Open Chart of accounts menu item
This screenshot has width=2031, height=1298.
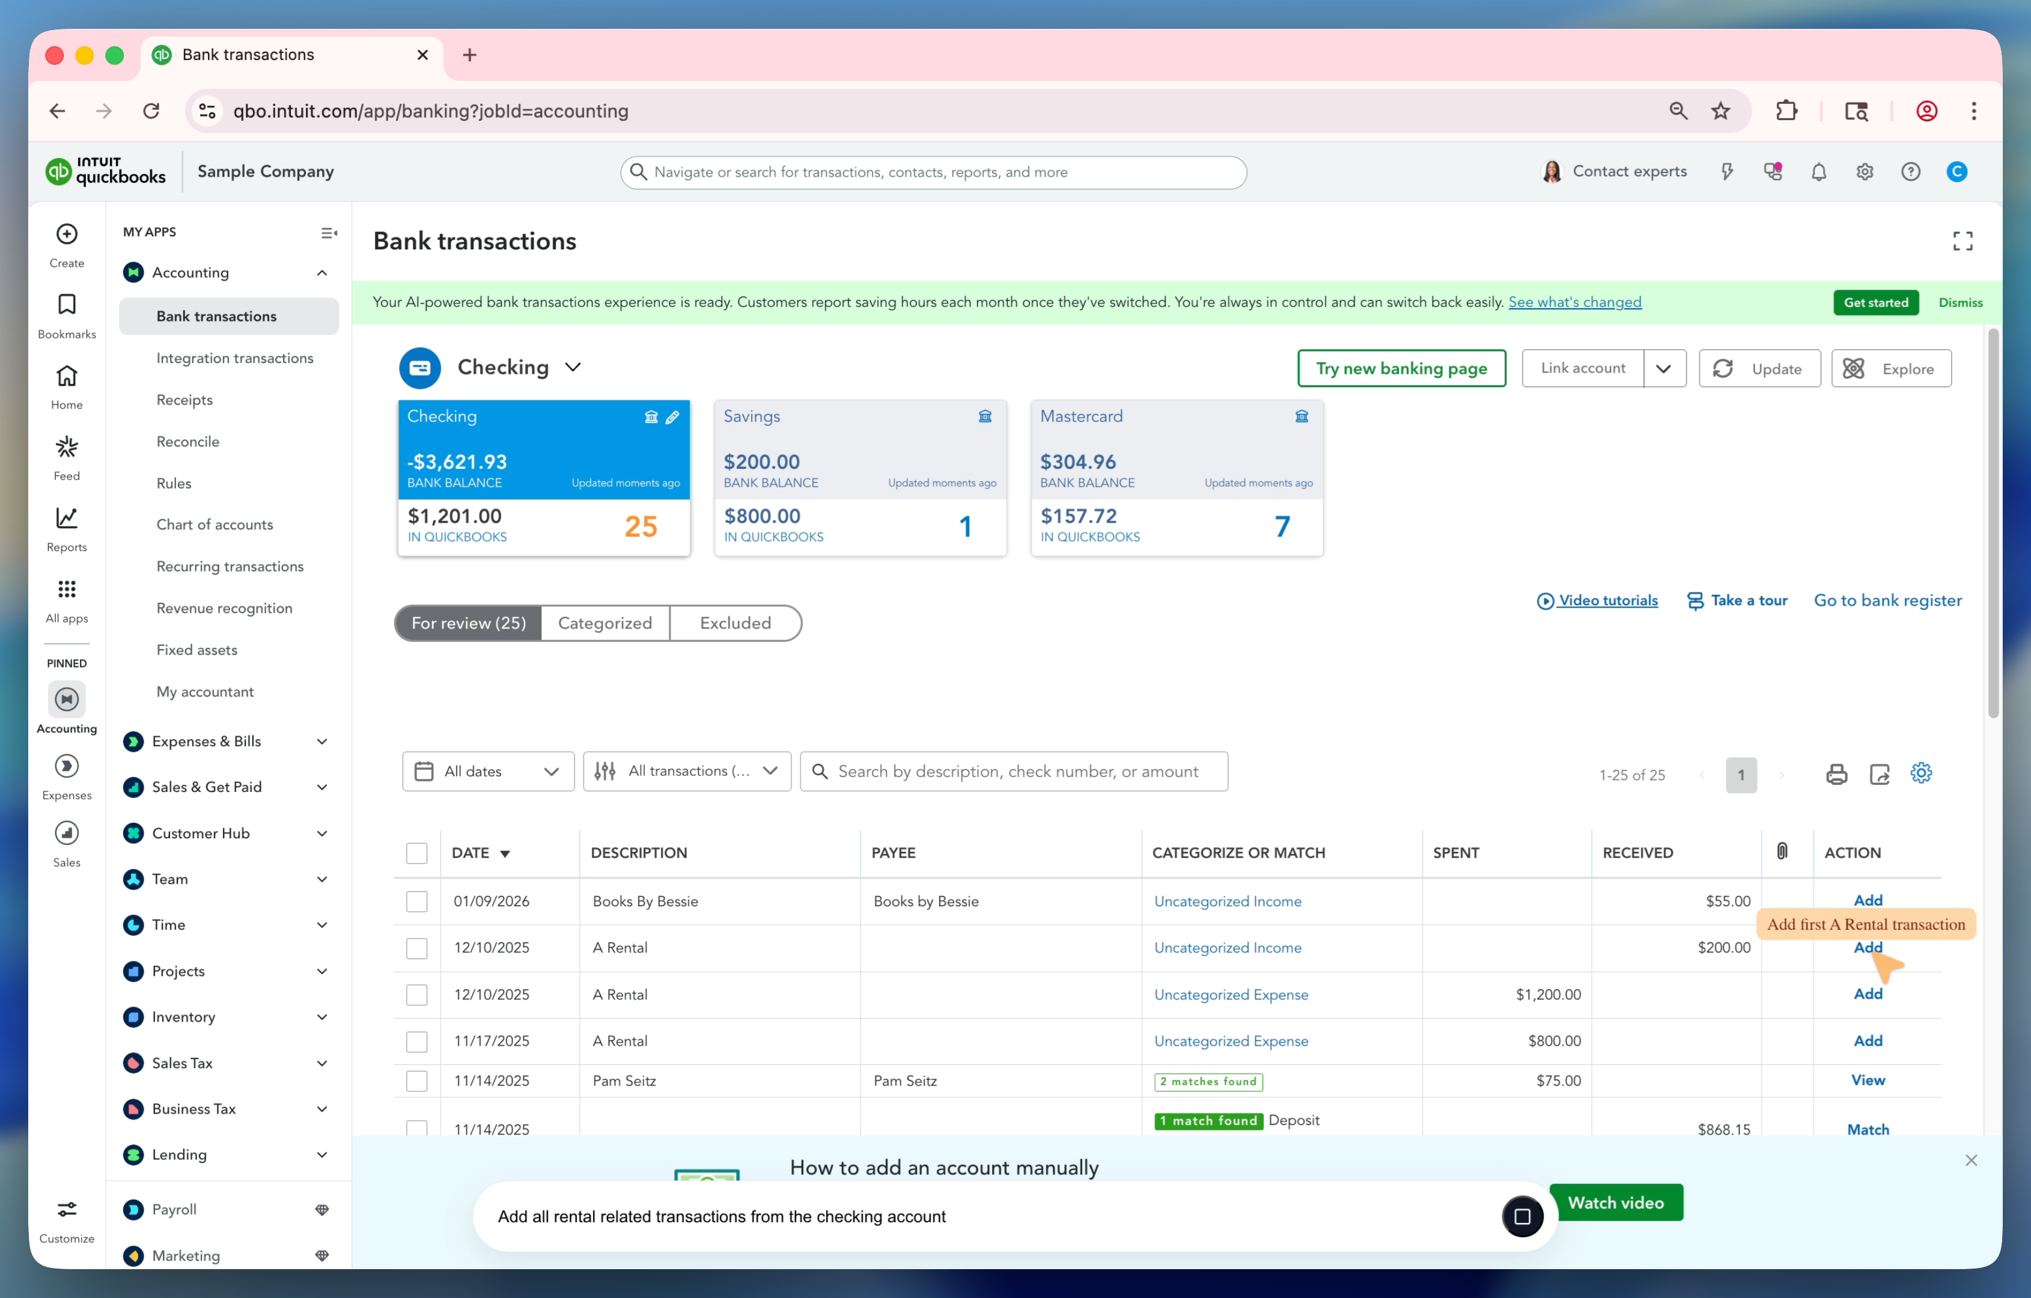tap(215, 524)
